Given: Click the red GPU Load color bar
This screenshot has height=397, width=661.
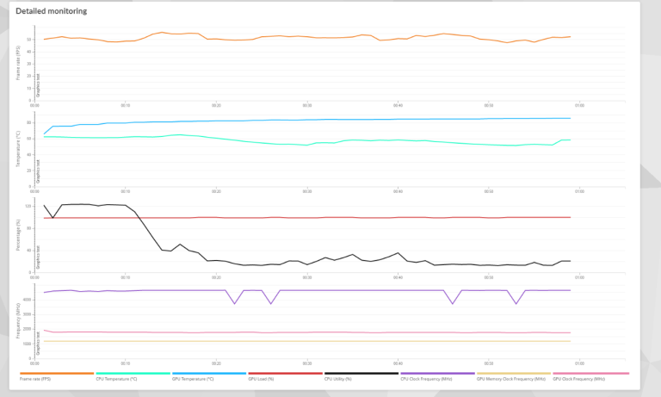Looking at the screenshot, I should 285,373.
